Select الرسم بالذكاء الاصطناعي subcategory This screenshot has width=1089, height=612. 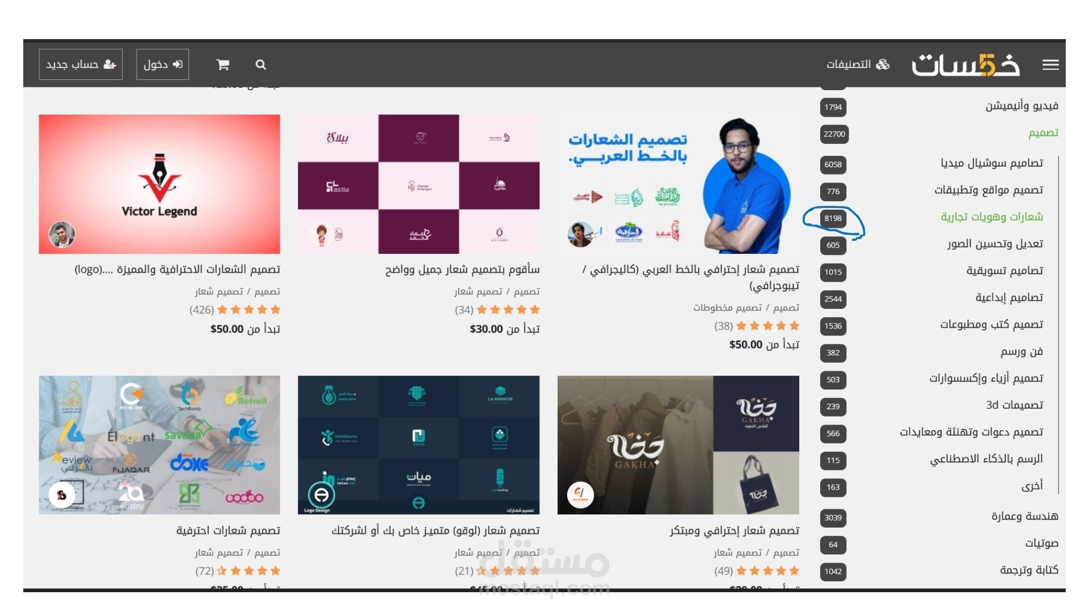click(986, 459)
